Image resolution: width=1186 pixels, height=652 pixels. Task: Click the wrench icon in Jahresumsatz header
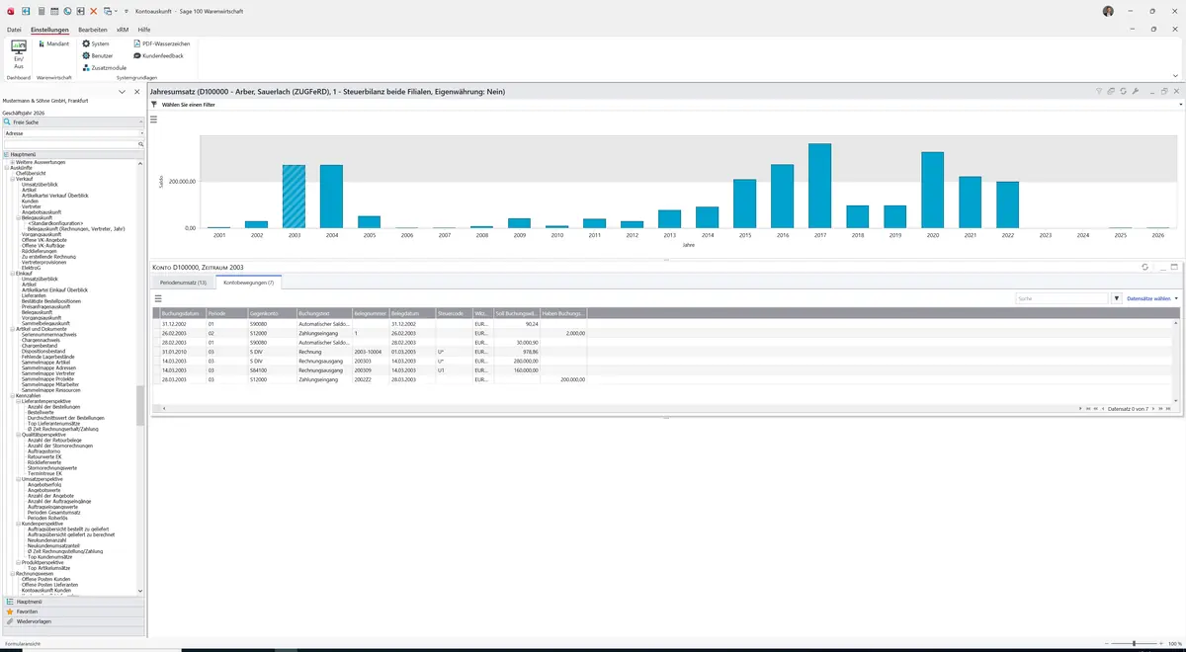[1136, 92]
